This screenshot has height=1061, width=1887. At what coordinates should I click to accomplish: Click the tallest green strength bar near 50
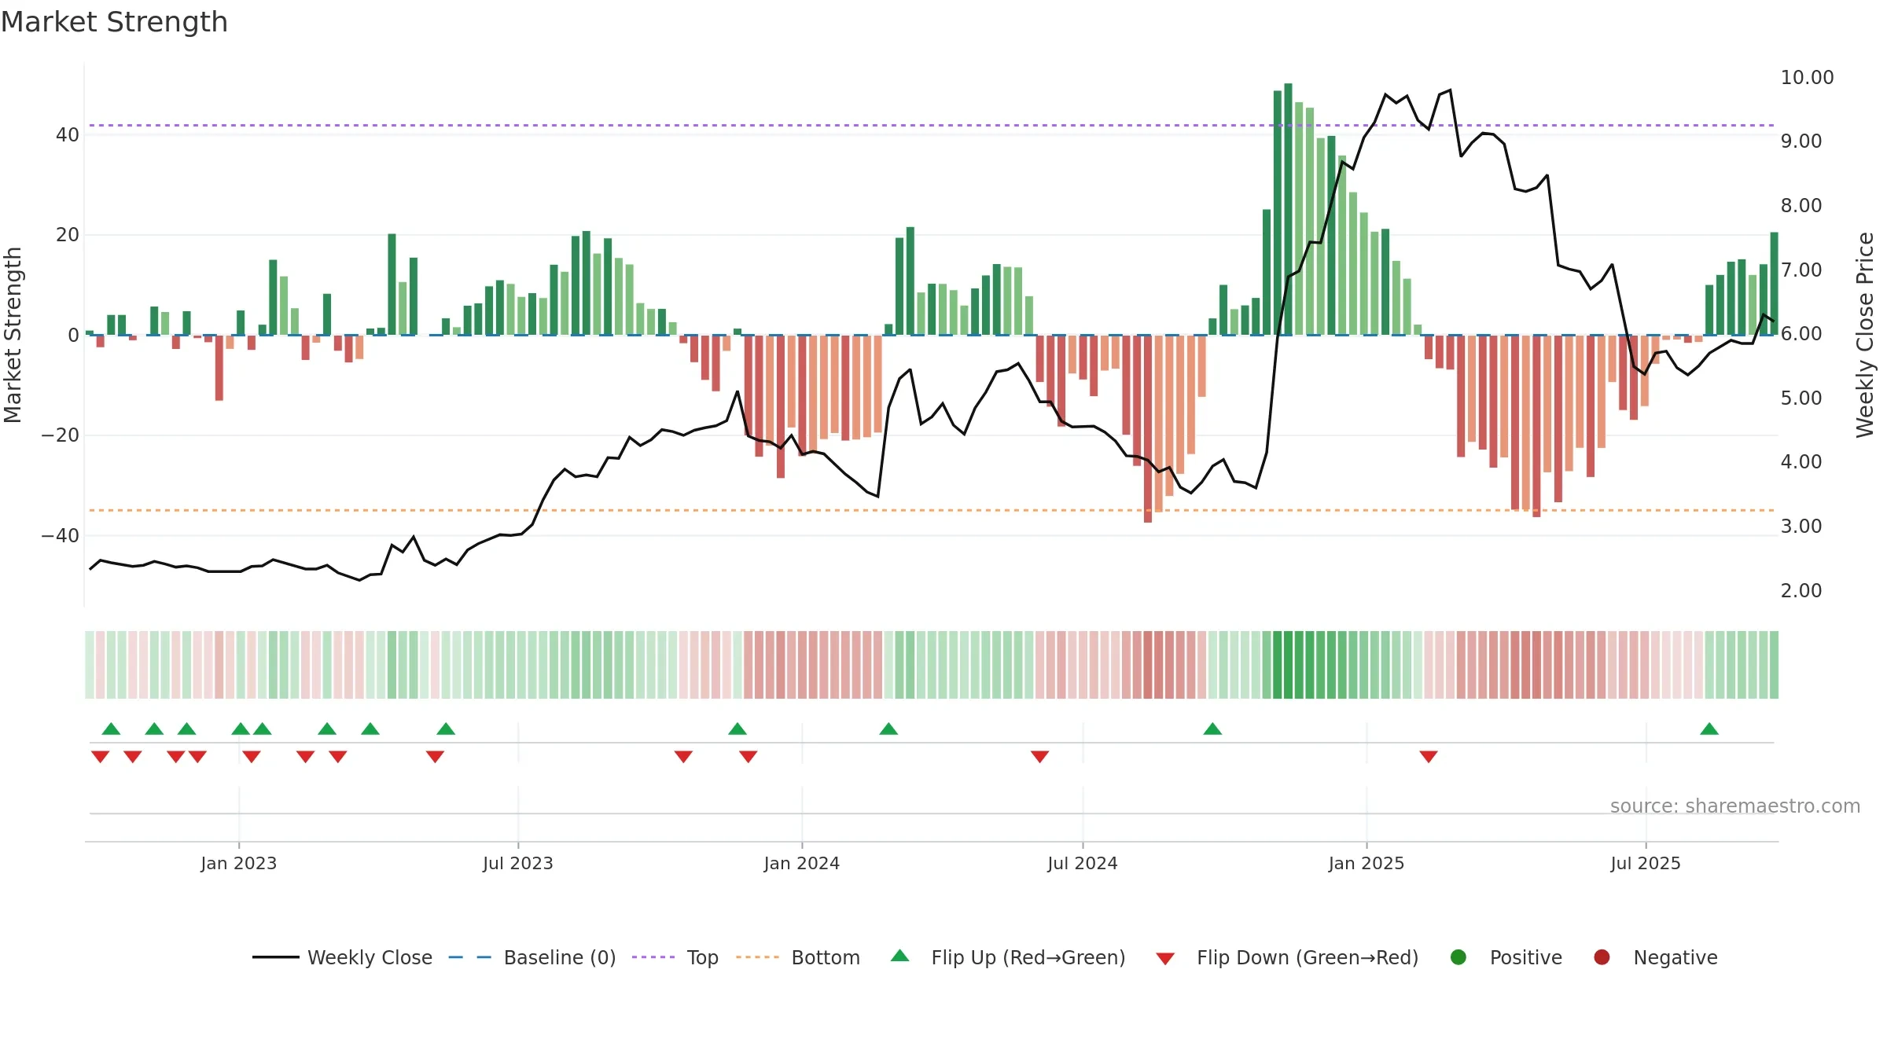click(1288, 209)
